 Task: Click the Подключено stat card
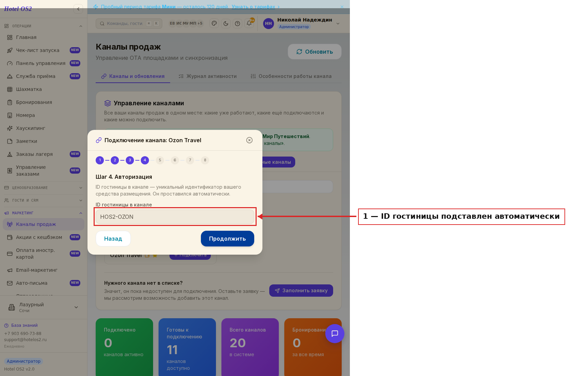click(x=124, y=347)
